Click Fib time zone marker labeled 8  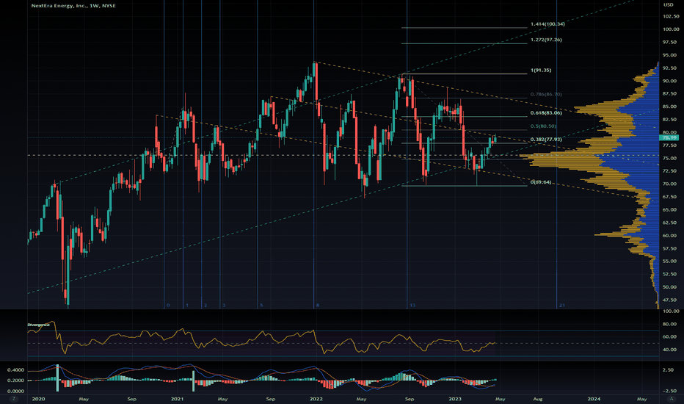[318, 306]
